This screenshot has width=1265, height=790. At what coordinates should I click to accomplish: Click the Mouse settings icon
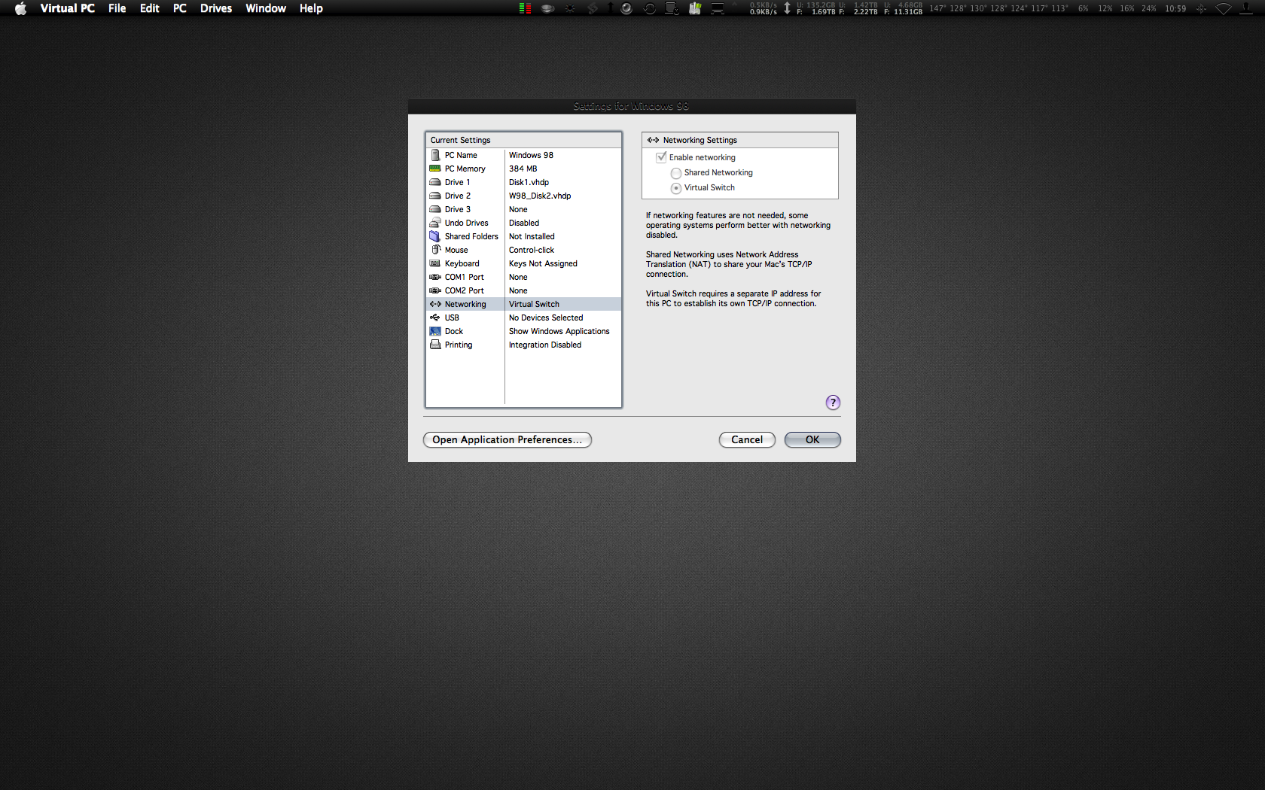pos(435,250)
